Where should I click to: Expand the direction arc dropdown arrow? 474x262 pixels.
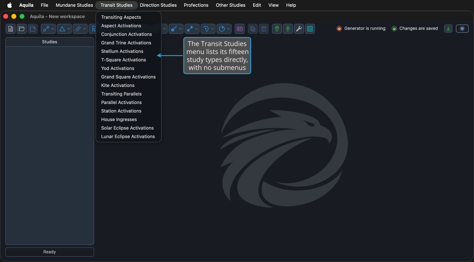(x=212, y=29)
